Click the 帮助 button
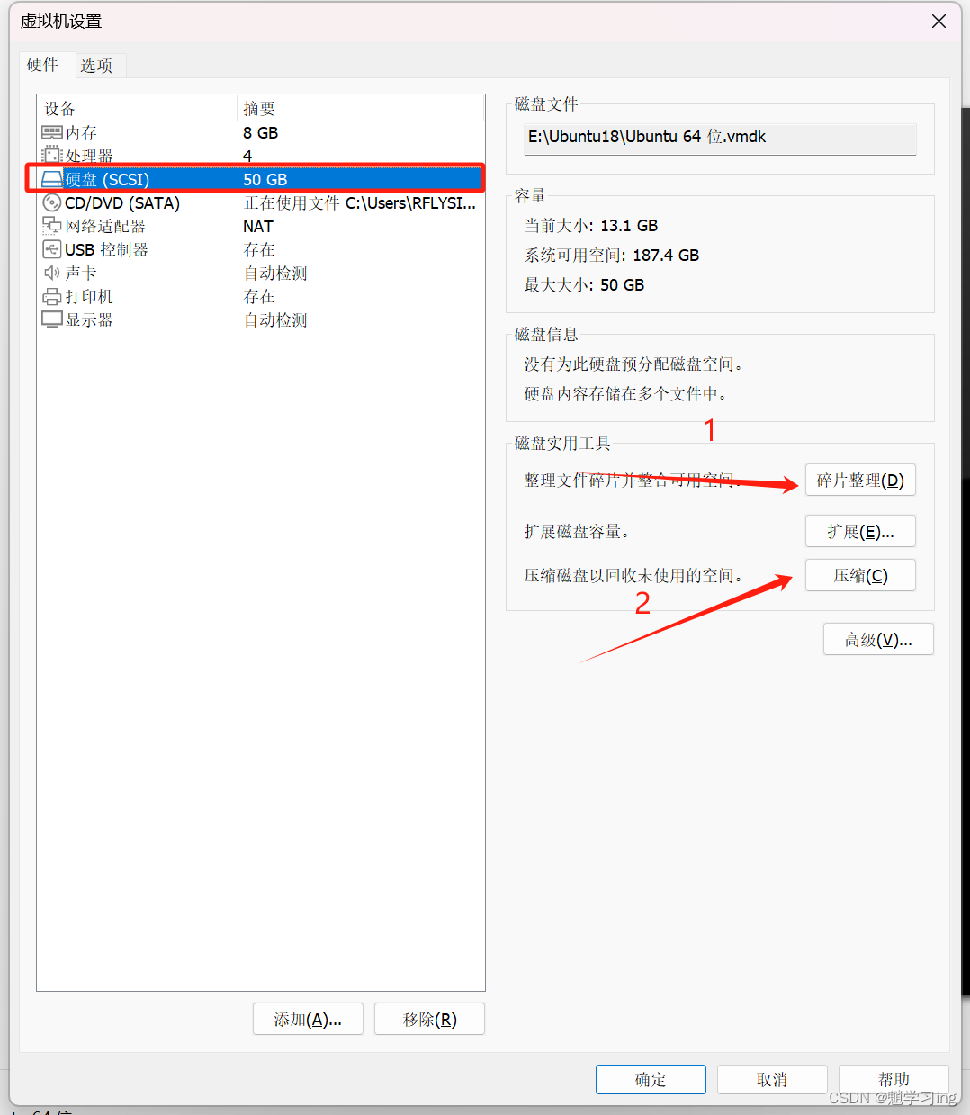This screenshot has width=970, height=1115. [894, 1079]
